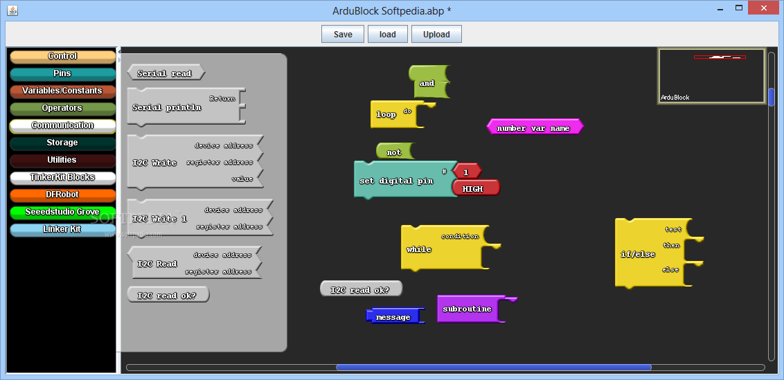Minimize the ArduBlock window
This screenshot has height=380, width=784.
[x=720, y=8]
